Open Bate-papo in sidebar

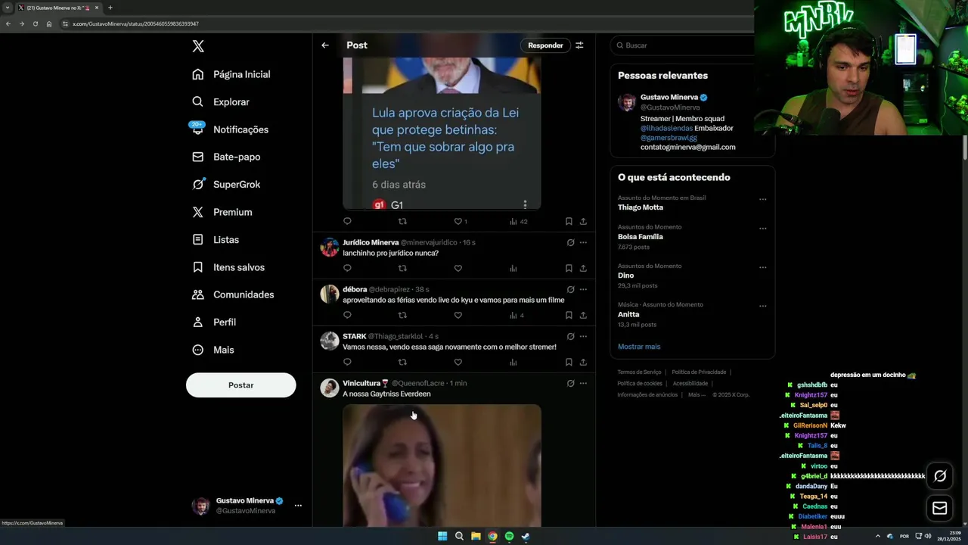click(x=226, y=157)
